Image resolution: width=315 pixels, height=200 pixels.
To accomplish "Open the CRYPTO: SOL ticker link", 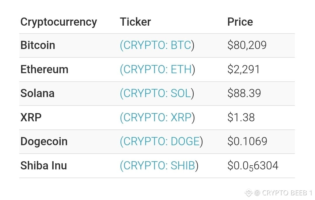I will (x=157, y=93).
